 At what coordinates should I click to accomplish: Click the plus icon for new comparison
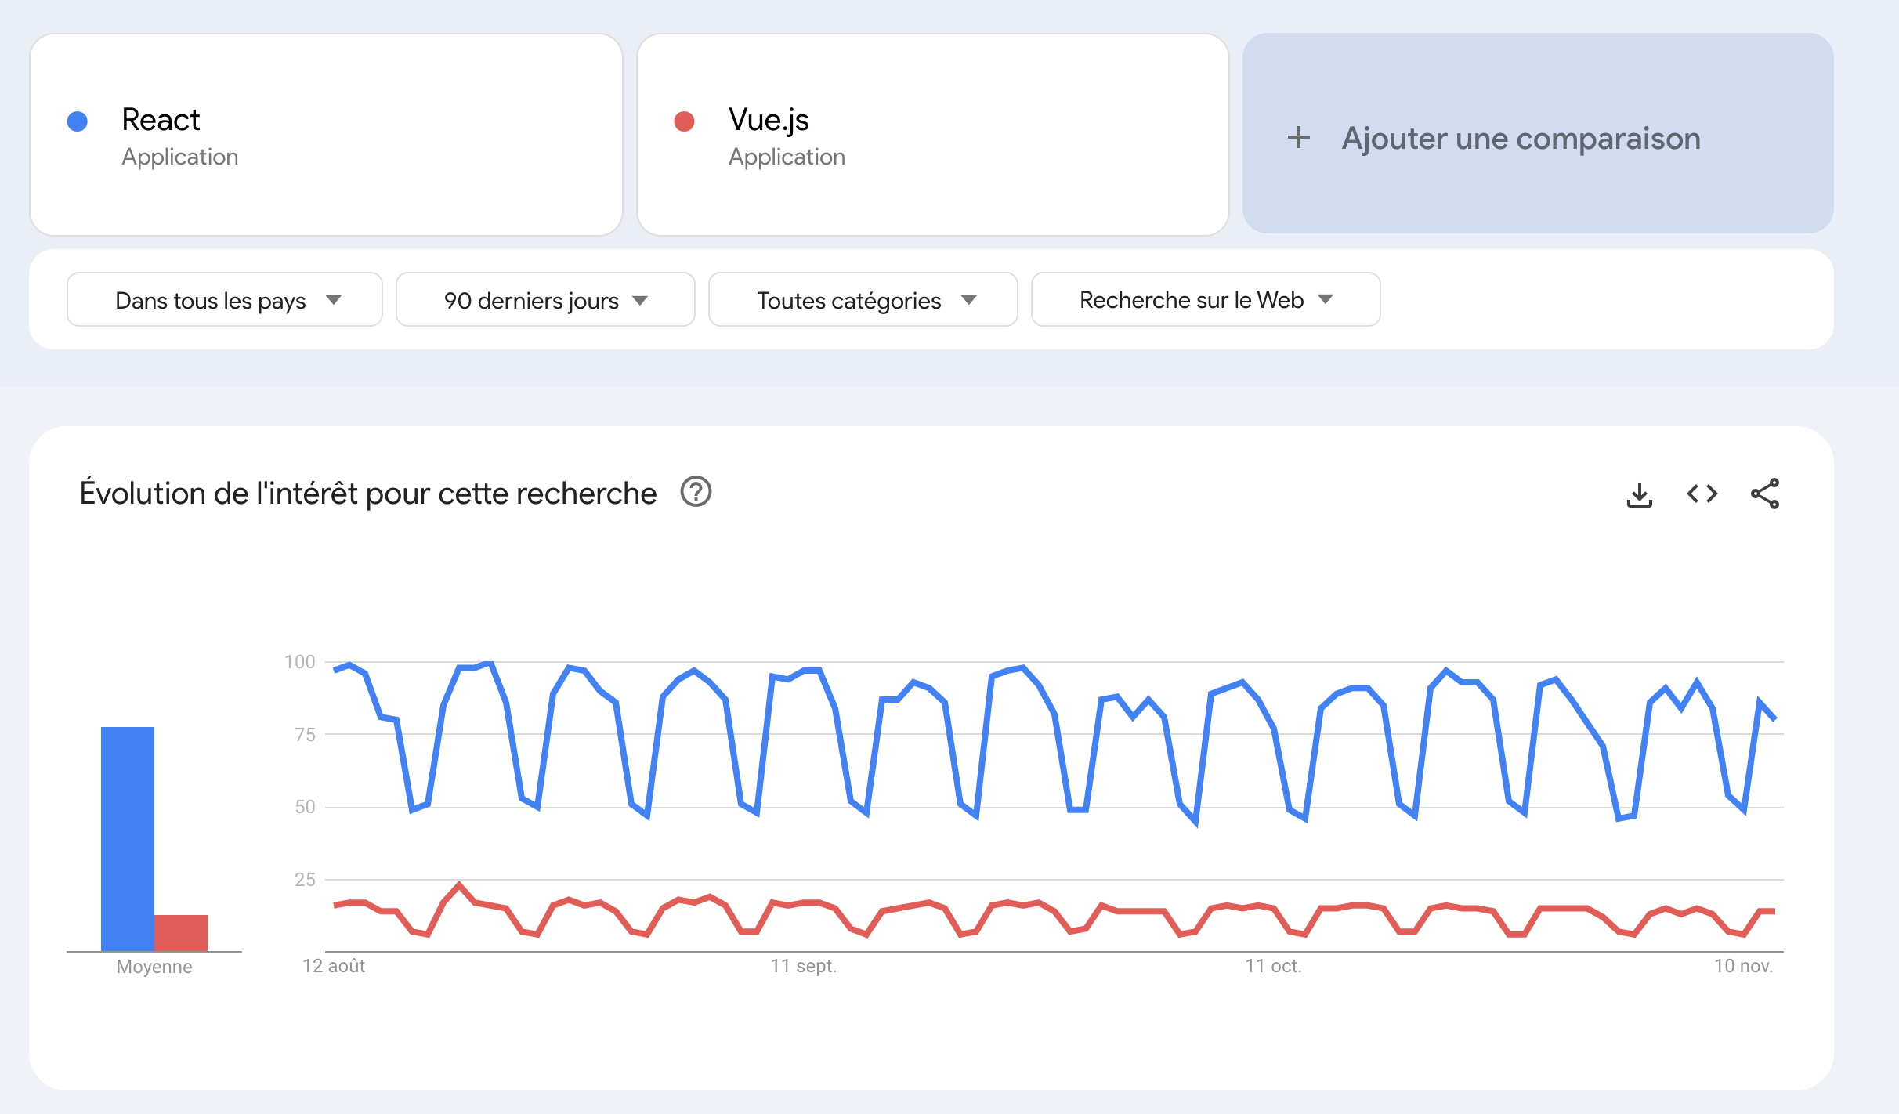[1298, 138]
